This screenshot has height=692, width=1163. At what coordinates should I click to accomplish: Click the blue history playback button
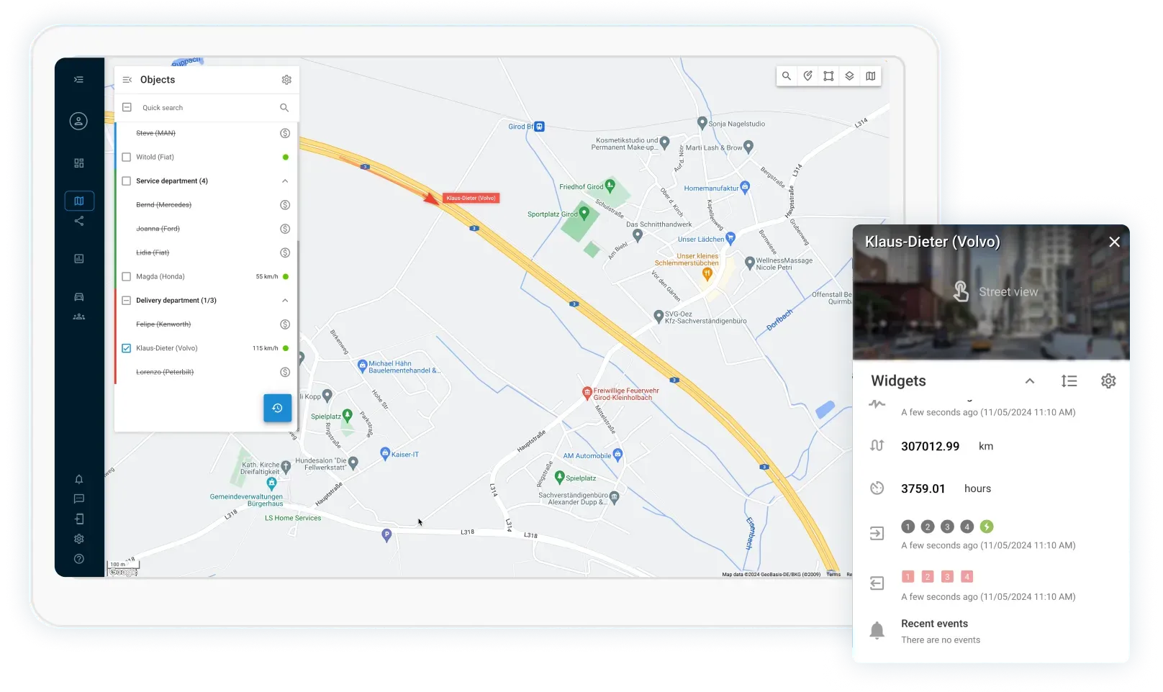(277, 408)
